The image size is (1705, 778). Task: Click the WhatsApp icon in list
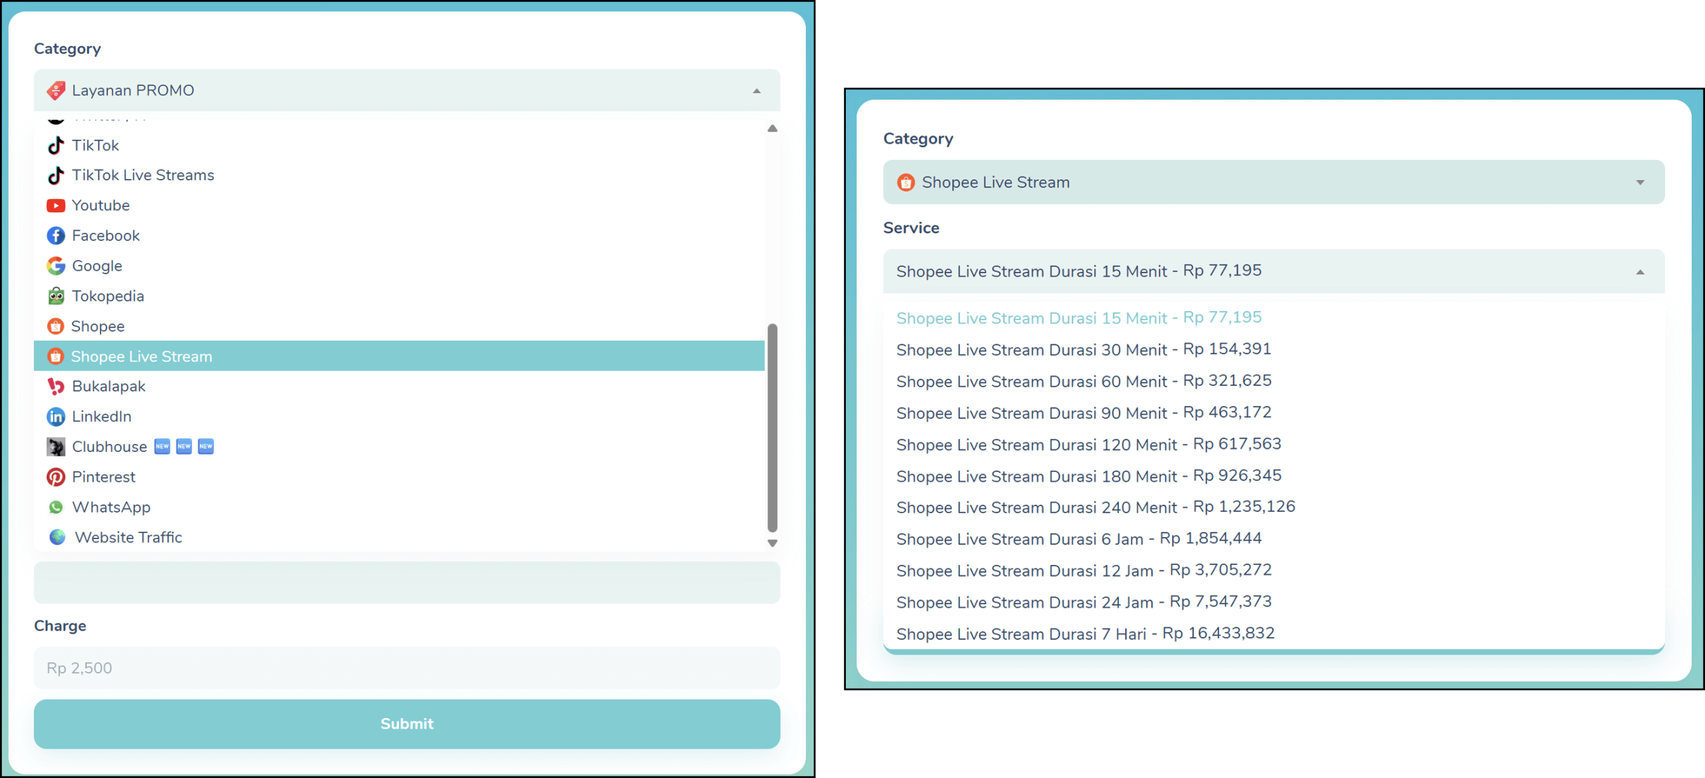click(56, 507)
